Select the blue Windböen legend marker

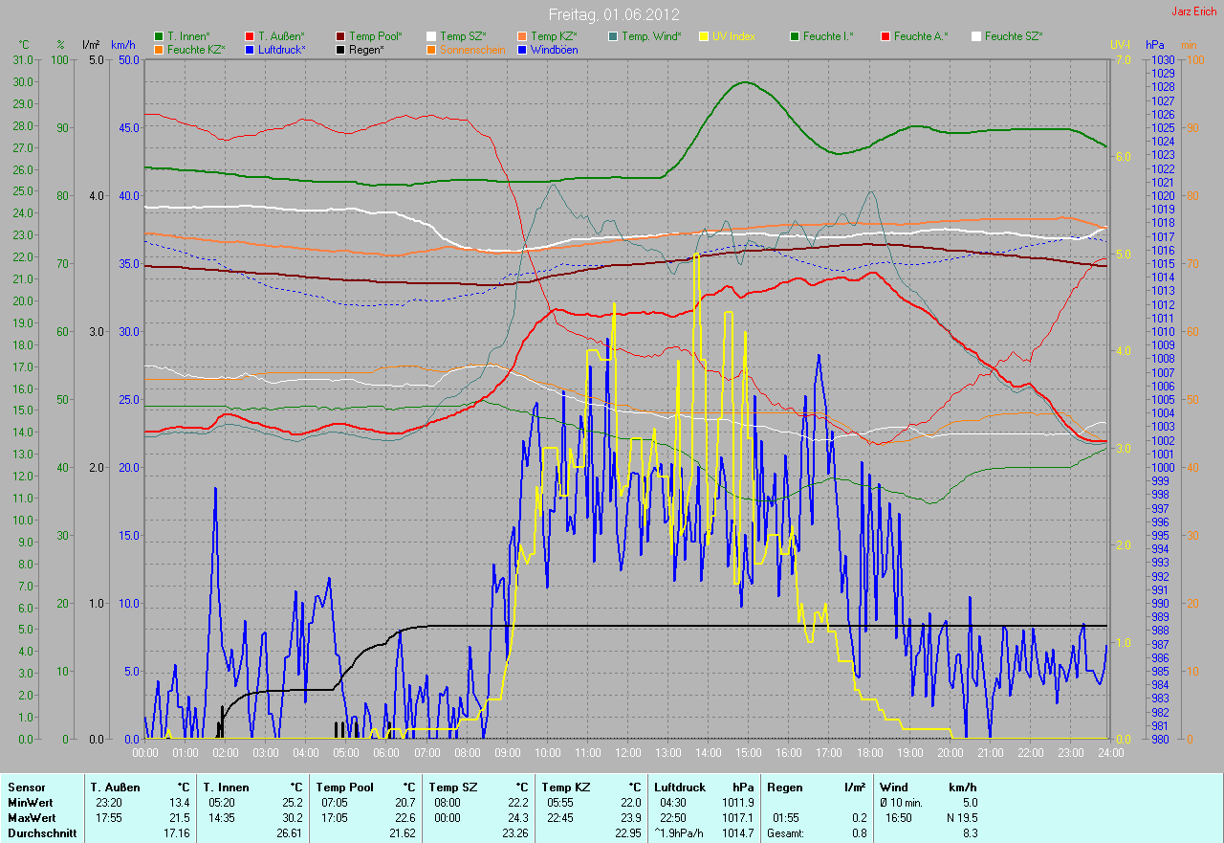[521, 49]
